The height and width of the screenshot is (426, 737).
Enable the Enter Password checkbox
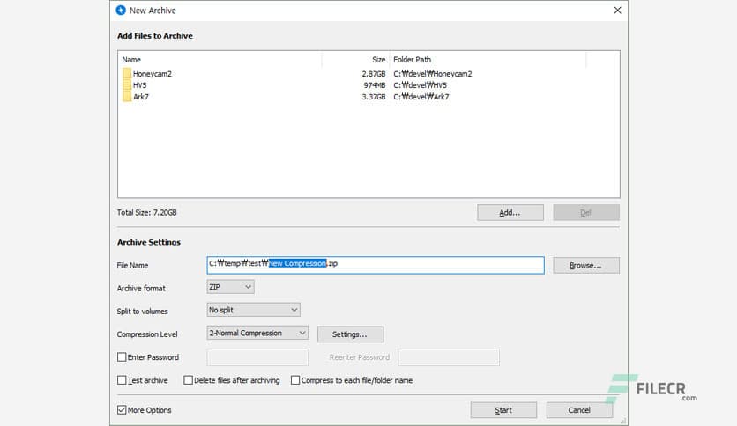coord(122,357)
